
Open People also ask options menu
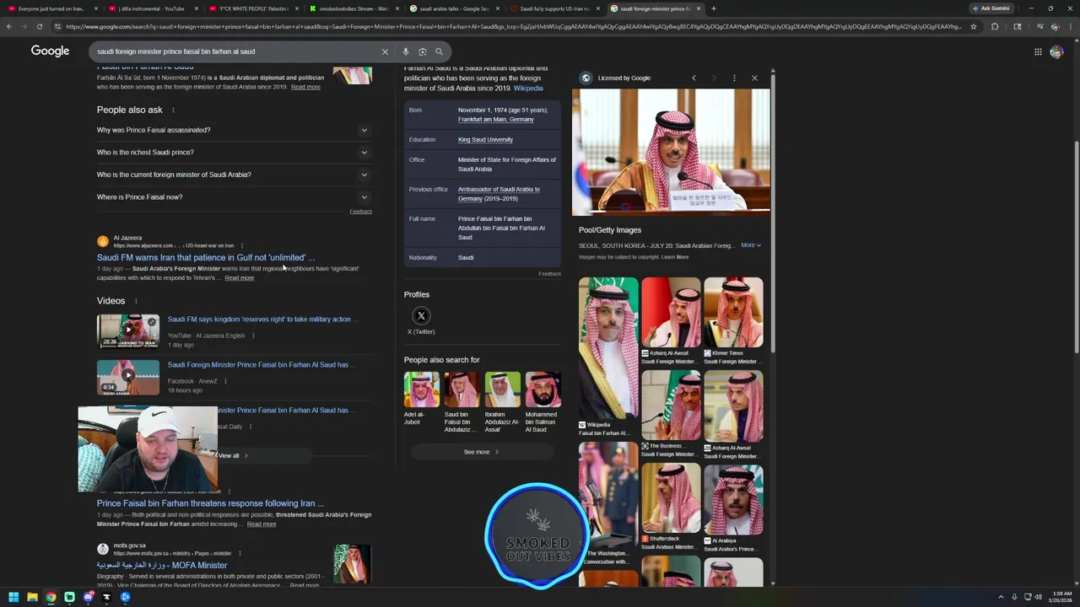pos(173,110)
